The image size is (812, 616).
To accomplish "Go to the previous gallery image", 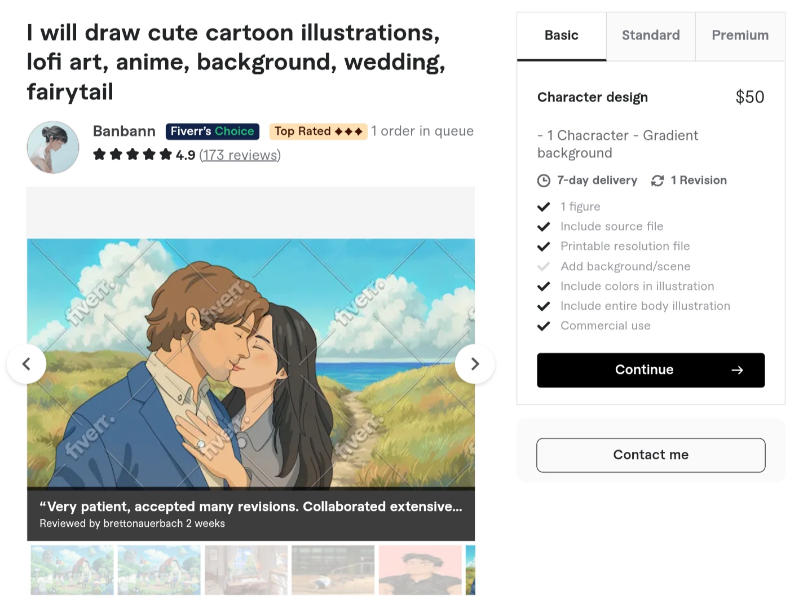I will click(27, 364).
